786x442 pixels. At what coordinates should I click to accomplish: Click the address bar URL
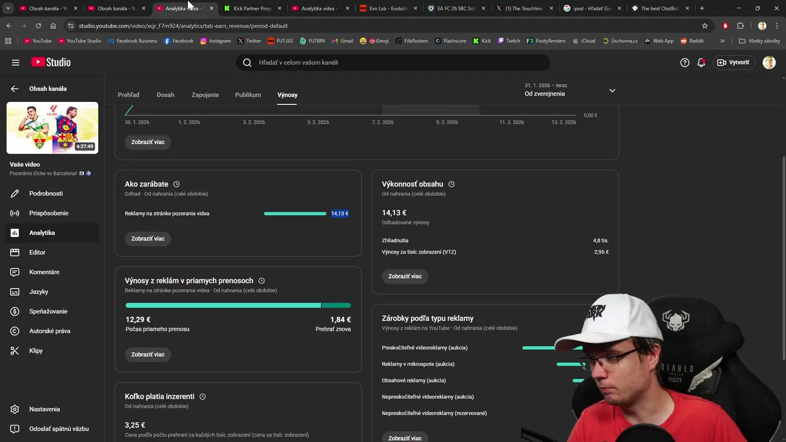tap(183, 26)
